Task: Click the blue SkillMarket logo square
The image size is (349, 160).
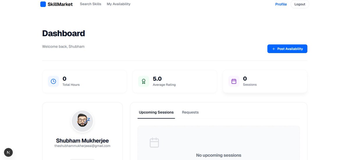Action: click(x=43, y=4)
